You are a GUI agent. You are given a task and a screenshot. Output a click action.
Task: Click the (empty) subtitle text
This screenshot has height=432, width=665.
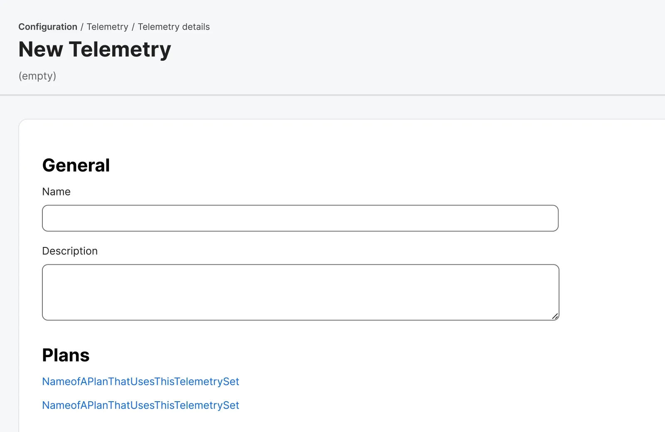click(37, 76)
